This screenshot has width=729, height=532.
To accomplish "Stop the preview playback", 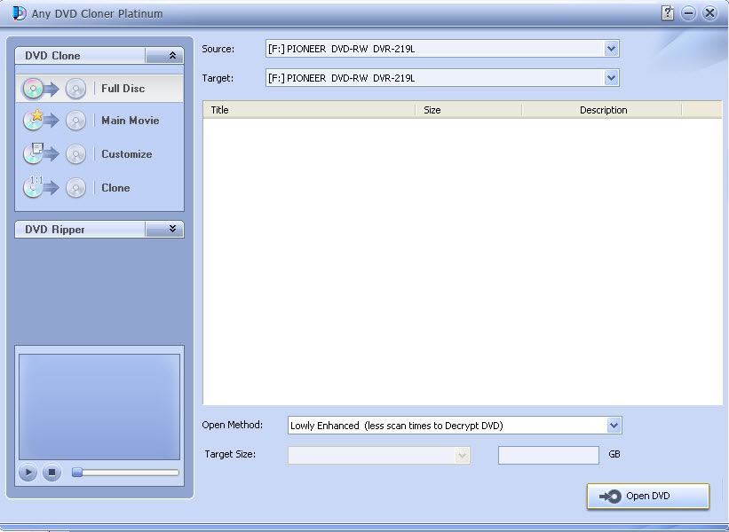I will (52, 473).
